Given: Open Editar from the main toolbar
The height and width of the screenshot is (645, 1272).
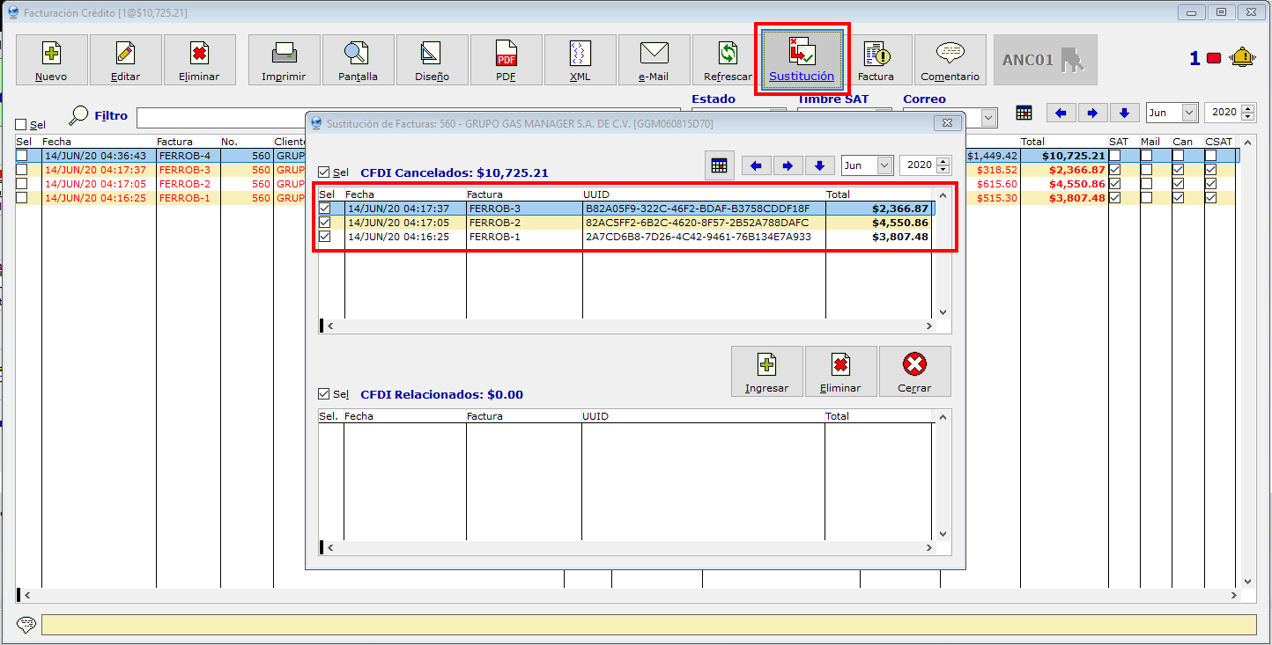Looking at the screenshot, I should click(x=126, y=60).
